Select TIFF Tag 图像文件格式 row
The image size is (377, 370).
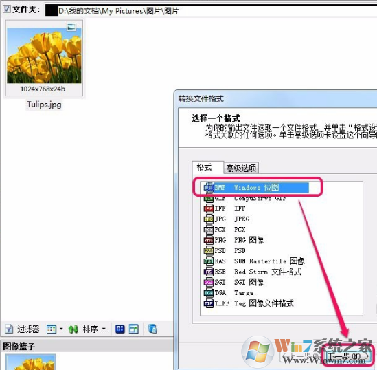pos(249,303)
